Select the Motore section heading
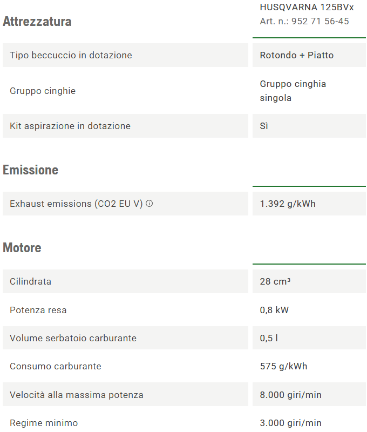 [x=22, y=248]
